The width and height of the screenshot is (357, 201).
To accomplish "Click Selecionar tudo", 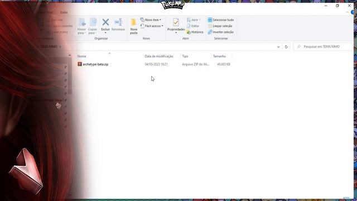I will coord(221,20).
